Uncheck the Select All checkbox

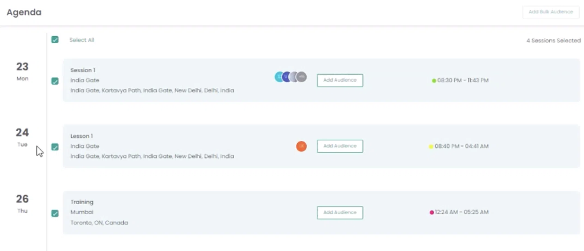click(55, 40)
